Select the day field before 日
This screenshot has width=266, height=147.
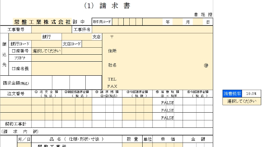click(198, 22)
